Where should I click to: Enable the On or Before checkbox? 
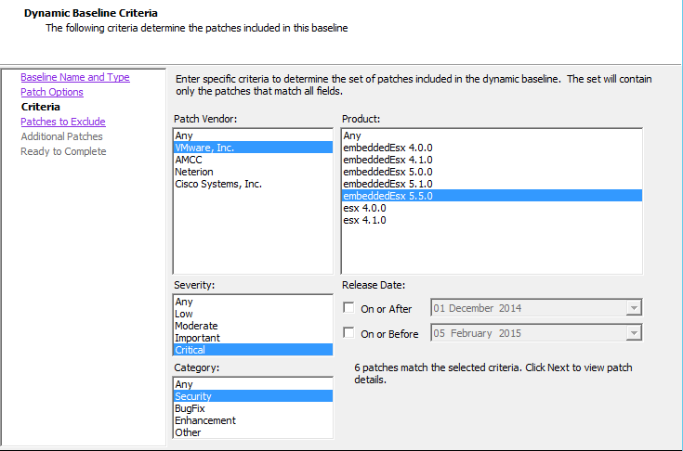pos(348,333)
